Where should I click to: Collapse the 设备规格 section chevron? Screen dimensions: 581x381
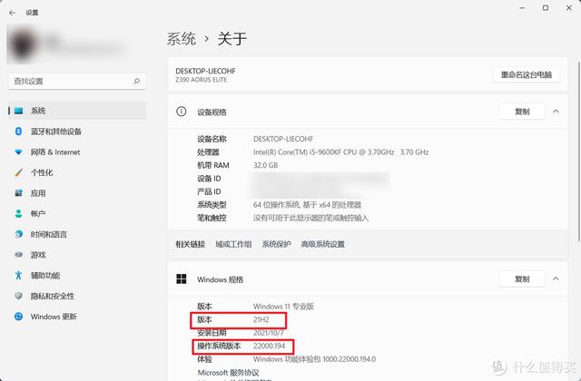[556, 112]
